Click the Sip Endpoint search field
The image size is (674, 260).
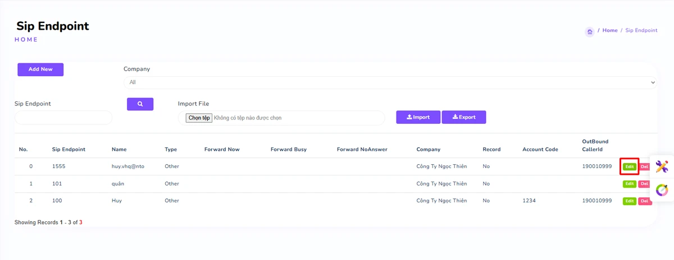pos(63,118)
